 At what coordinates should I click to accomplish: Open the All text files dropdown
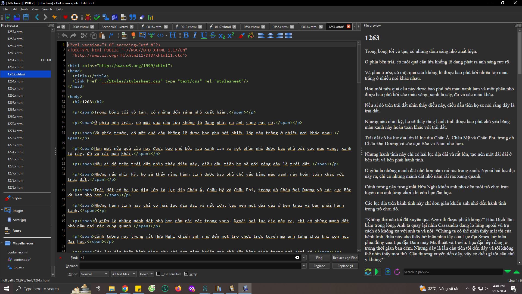click(x=124, y=274)
